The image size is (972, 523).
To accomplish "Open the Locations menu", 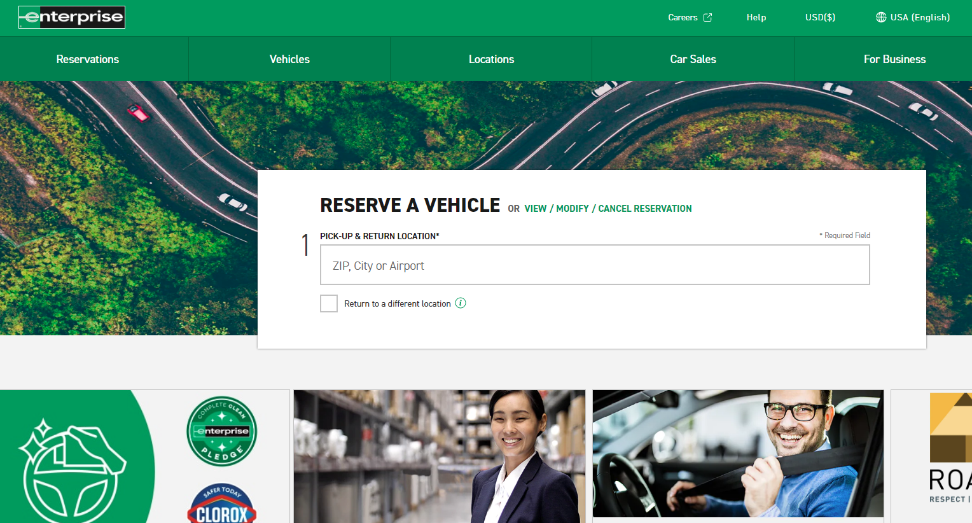I will 491,59.
